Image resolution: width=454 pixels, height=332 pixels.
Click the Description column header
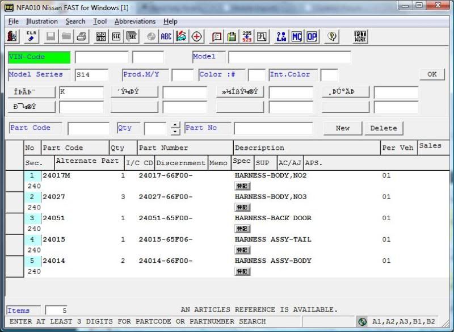point(306,148)
